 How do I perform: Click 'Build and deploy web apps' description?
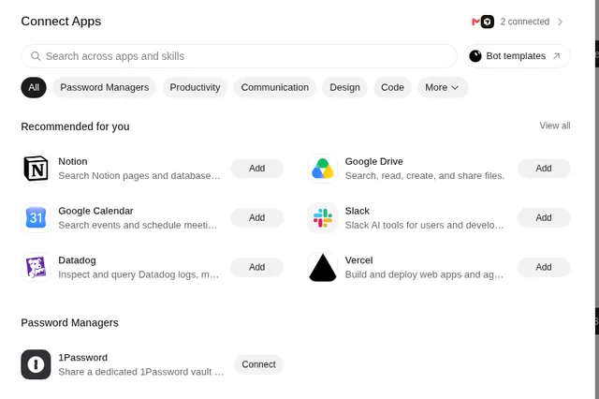tap(424, 274)
